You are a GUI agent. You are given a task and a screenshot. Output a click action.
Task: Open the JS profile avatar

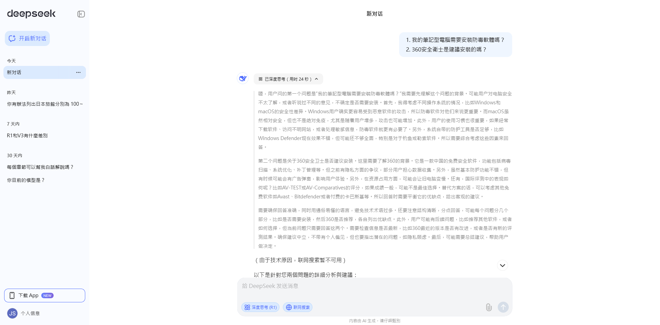coord(12,313)
